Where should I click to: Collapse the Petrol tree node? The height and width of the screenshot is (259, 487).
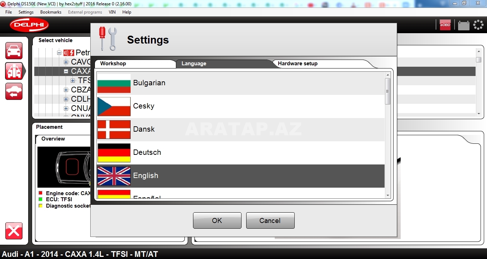(59, 53)
